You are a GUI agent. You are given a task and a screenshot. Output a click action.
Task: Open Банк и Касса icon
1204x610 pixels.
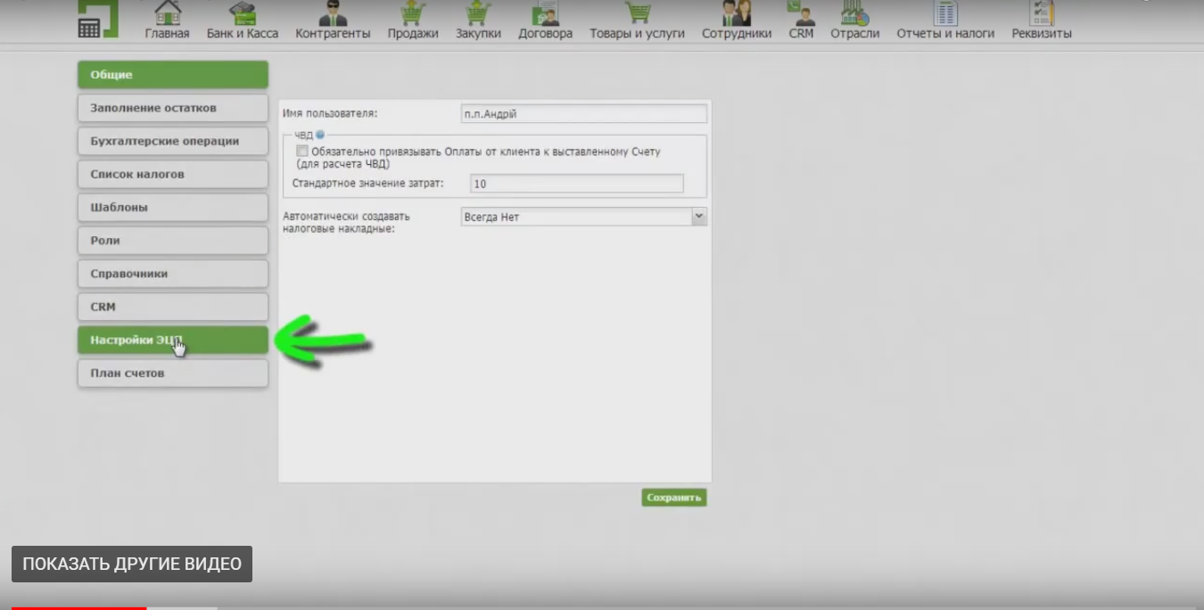(x=242, y=13)
